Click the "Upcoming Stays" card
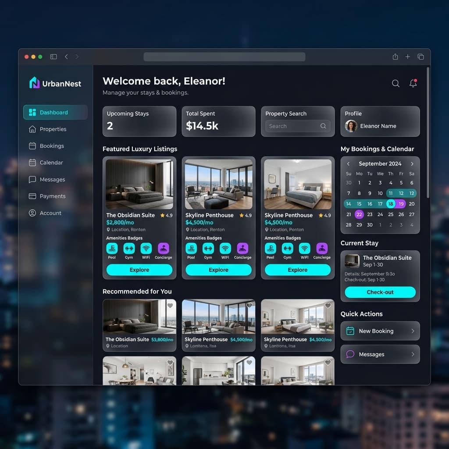The width and height of the screenshot is (449, 449). (x=139, y=121)
